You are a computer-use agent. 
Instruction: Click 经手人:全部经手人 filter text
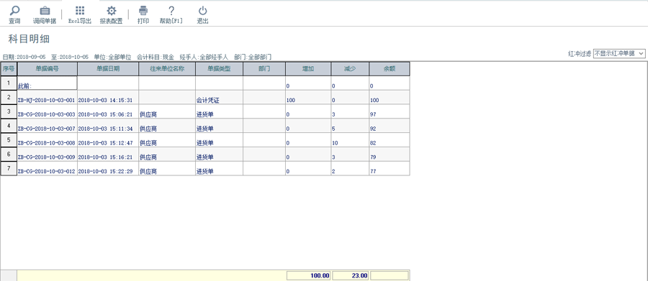204,57
